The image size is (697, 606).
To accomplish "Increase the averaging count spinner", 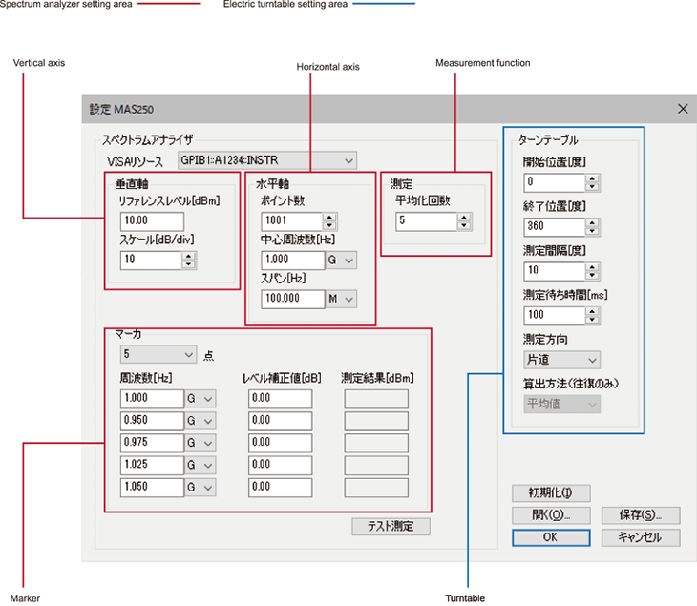I will (x=464, y=218).
